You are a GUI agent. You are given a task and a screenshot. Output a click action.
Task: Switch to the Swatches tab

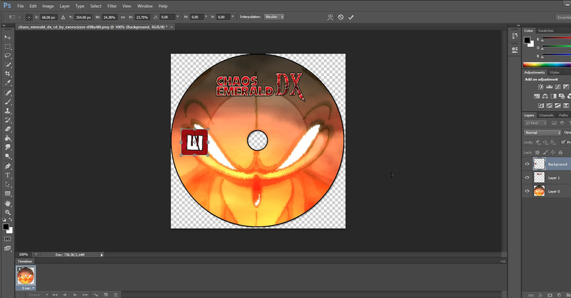[545, 31]
